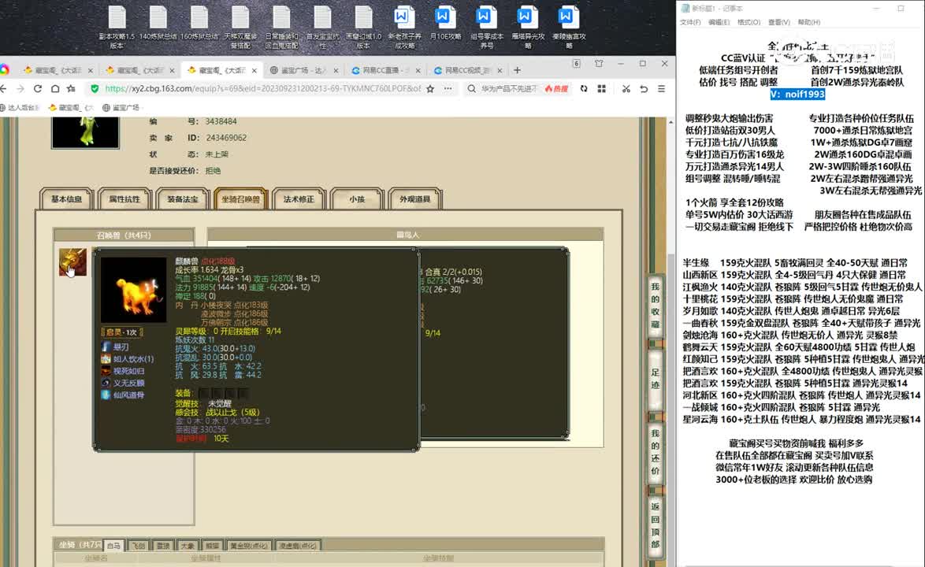Viewport: 925px width, 567px height.
Task: Open Notepad 格式(O) menu
Action: point(749,22)
